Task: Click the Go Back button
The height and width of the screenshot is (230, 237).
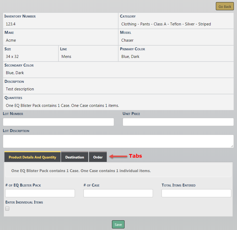Action: coord(224,7)
